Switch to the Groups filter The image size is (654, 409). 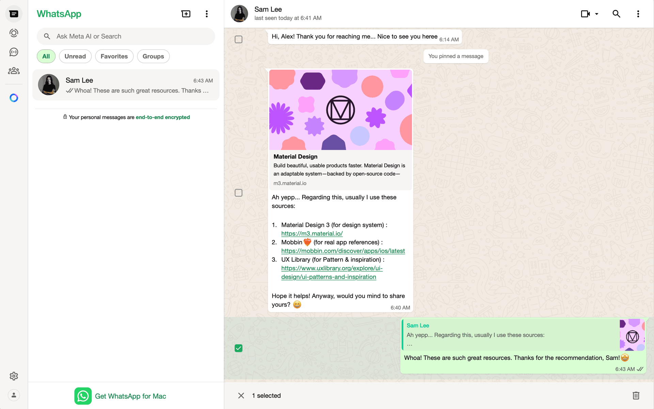click(x=153, y=56)
